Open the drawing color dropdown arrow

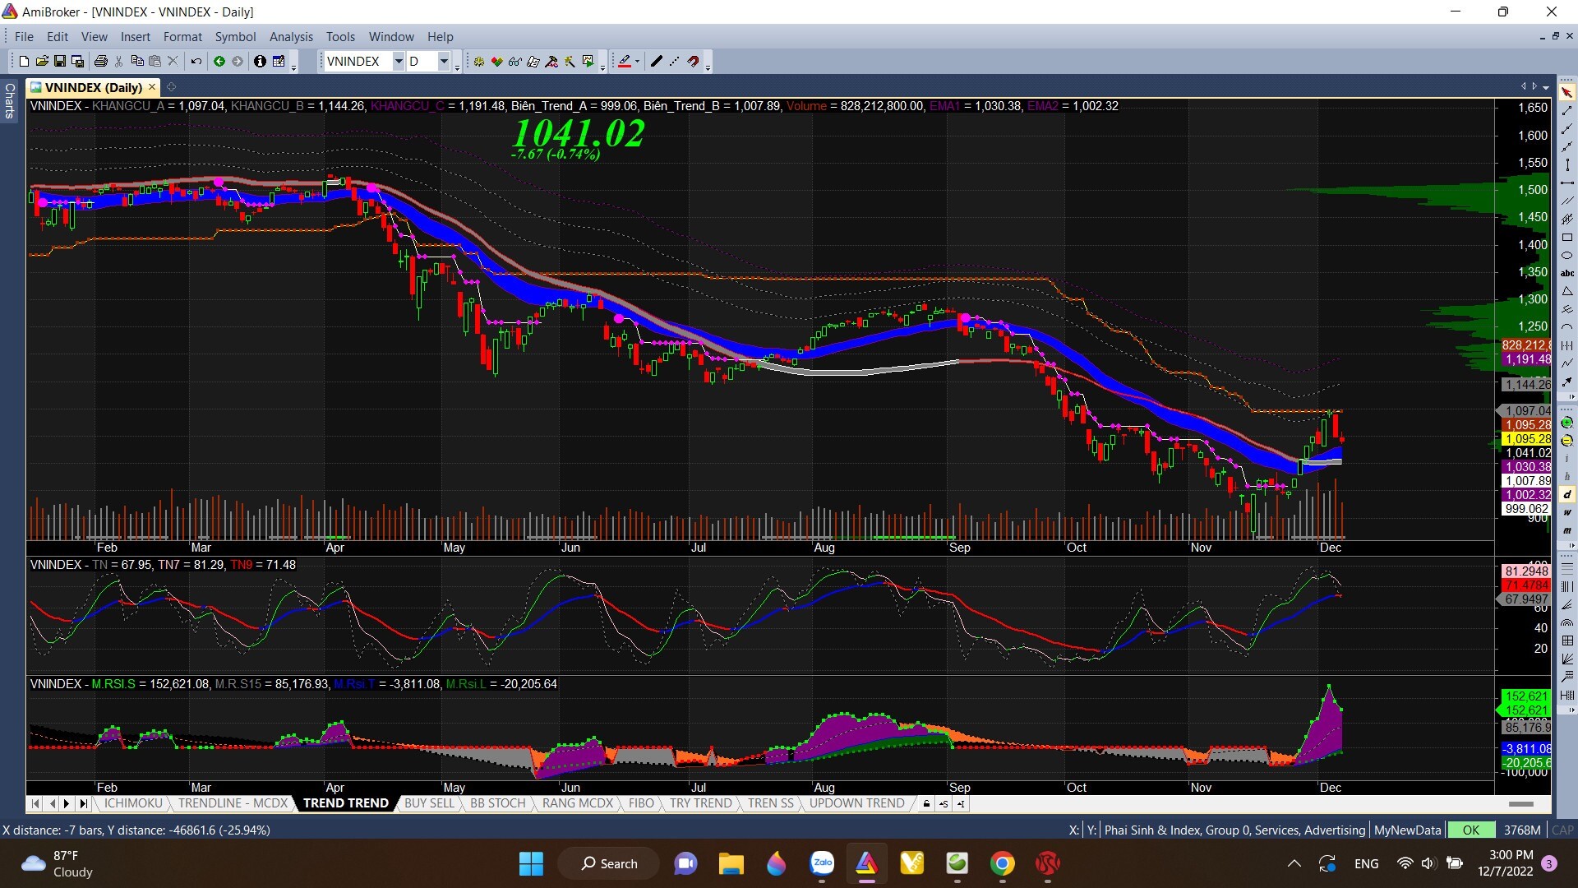pyautogui.click(x=637, y=62)
